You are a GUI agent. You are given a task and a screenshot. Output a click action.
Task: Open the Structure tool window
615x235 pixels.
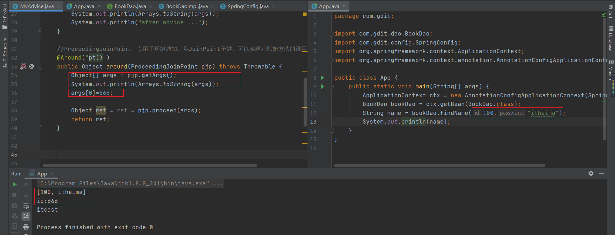point(4,52)
